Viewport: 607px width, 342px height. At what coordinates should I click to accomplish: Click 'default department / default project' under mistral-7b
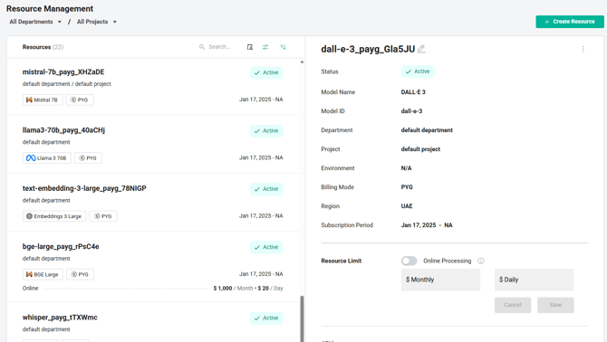[x=66, y=84]
